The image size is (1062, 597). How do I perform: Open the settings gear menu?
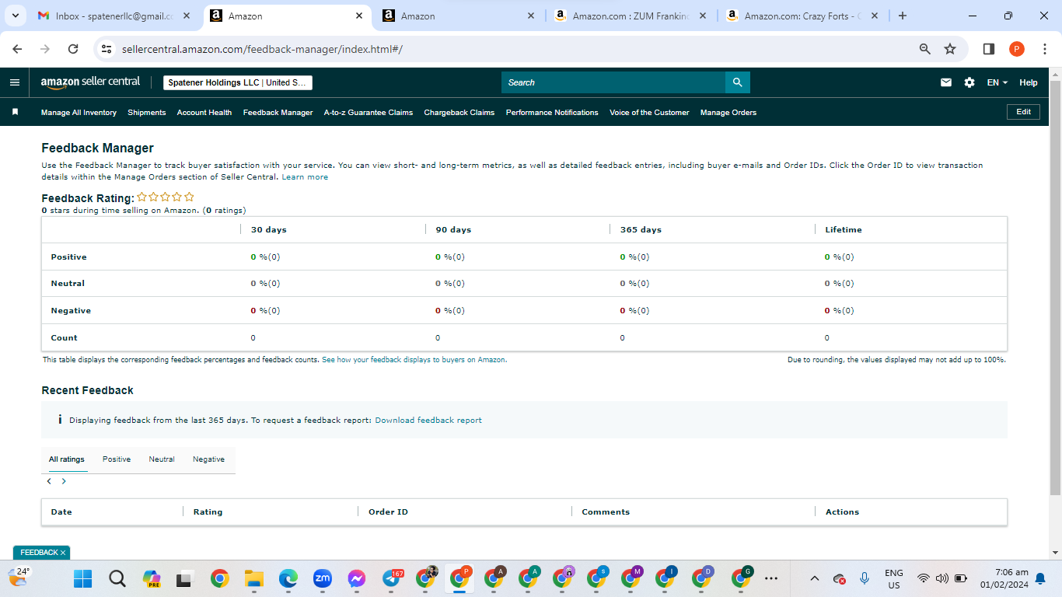pos(969,82)
